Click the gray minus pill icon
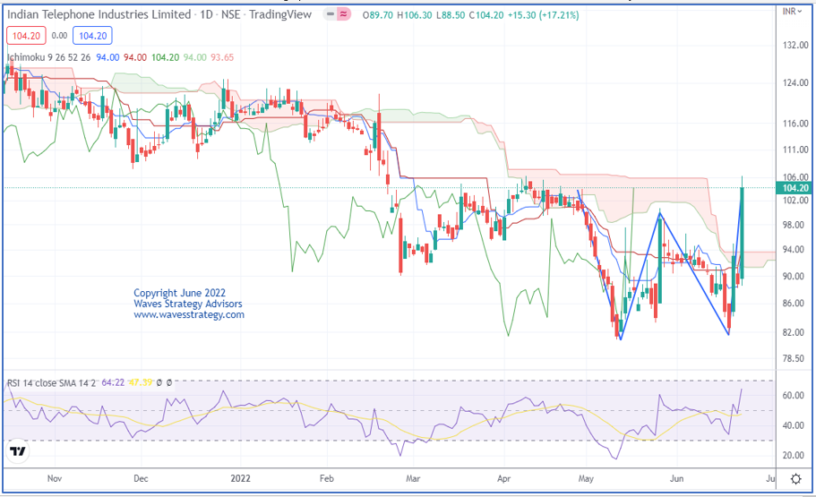The image size is (816, 497). pyautogui.click(x=330, y=14)
